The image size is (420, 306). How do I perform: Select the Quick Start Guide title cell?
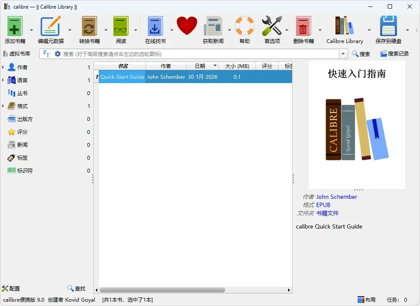[x=122, y=77]
